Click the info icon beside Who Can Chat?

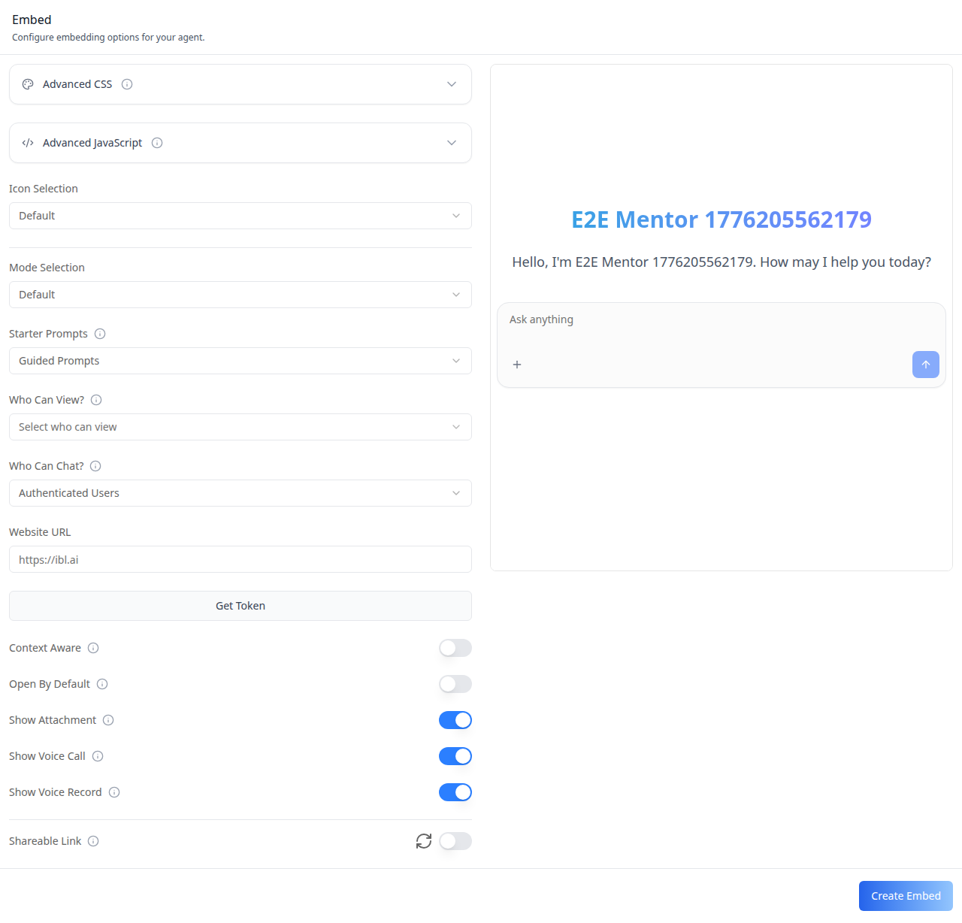coord(95,466)
